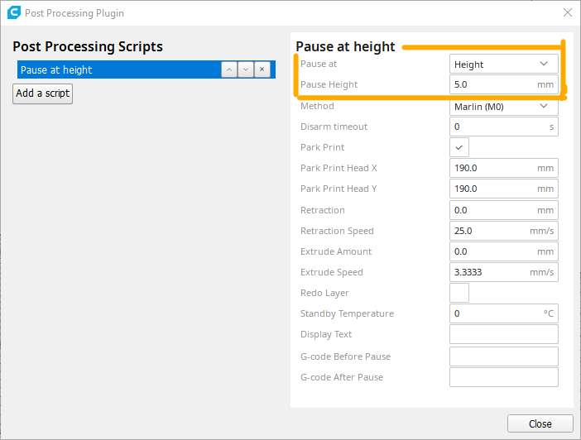Click the Cura logo in title bar

(14, 12)
